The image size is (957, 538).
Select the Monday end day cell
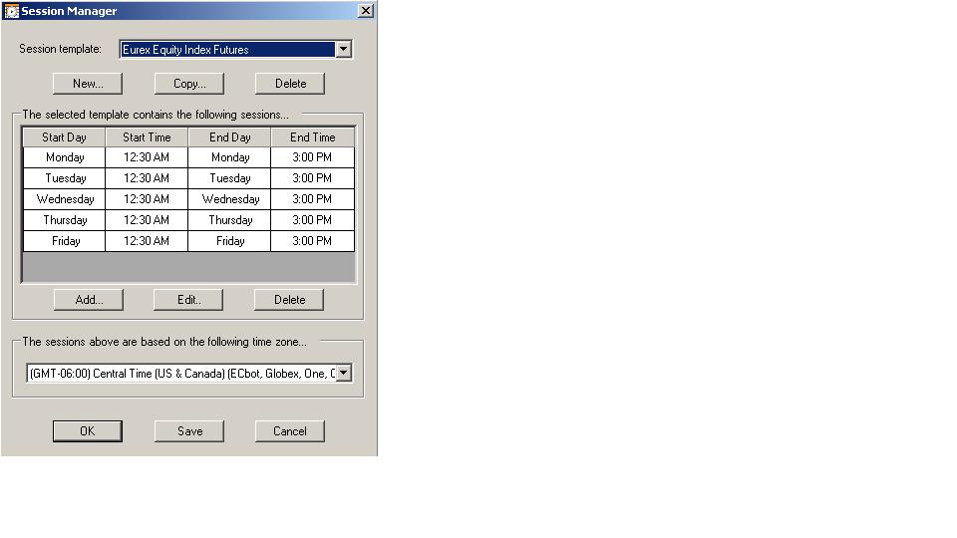[x=229, y=157]
